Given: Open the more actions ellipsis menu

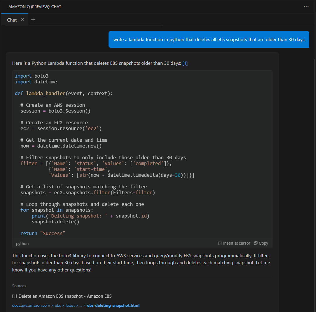Looking at the screenshot, I should point(306,7).
